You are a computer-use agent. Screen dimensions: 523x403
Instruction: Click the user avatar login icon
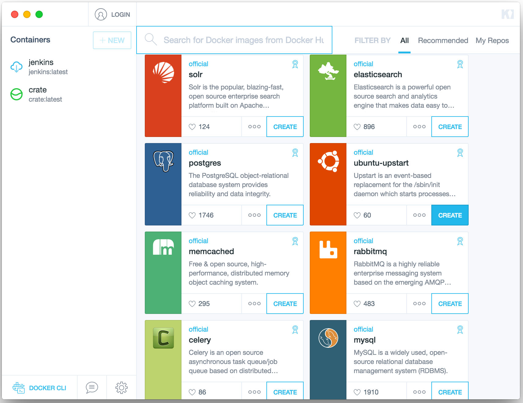[x=101, y=14]
